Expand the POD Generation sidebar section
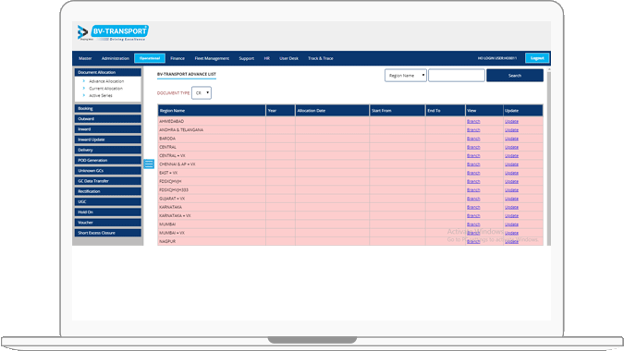 (108, 160)
